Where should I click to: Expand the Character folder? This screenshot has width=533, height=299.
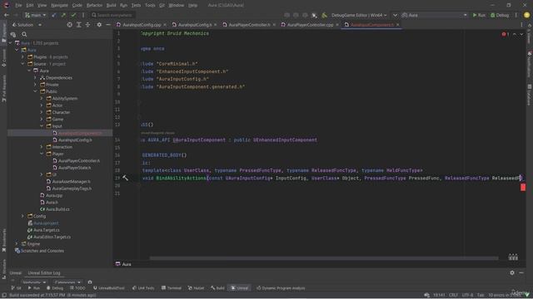pos(42,112)
